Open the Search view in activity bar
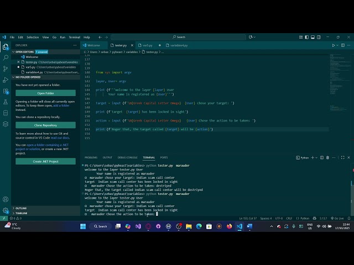Screen dimensions: 354x265 point(6,57)
